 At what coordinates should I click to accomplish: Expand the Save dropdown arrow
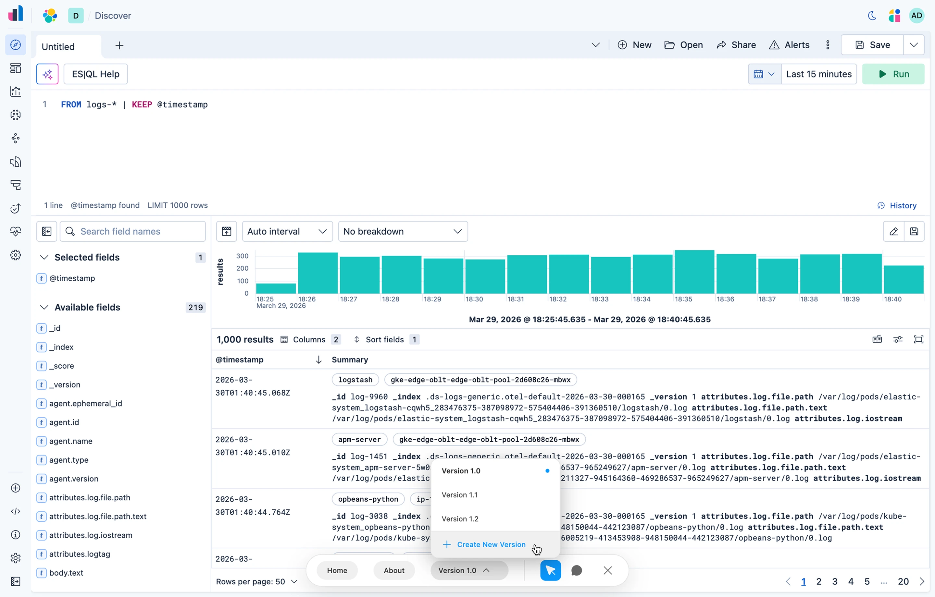click(914, 45)
